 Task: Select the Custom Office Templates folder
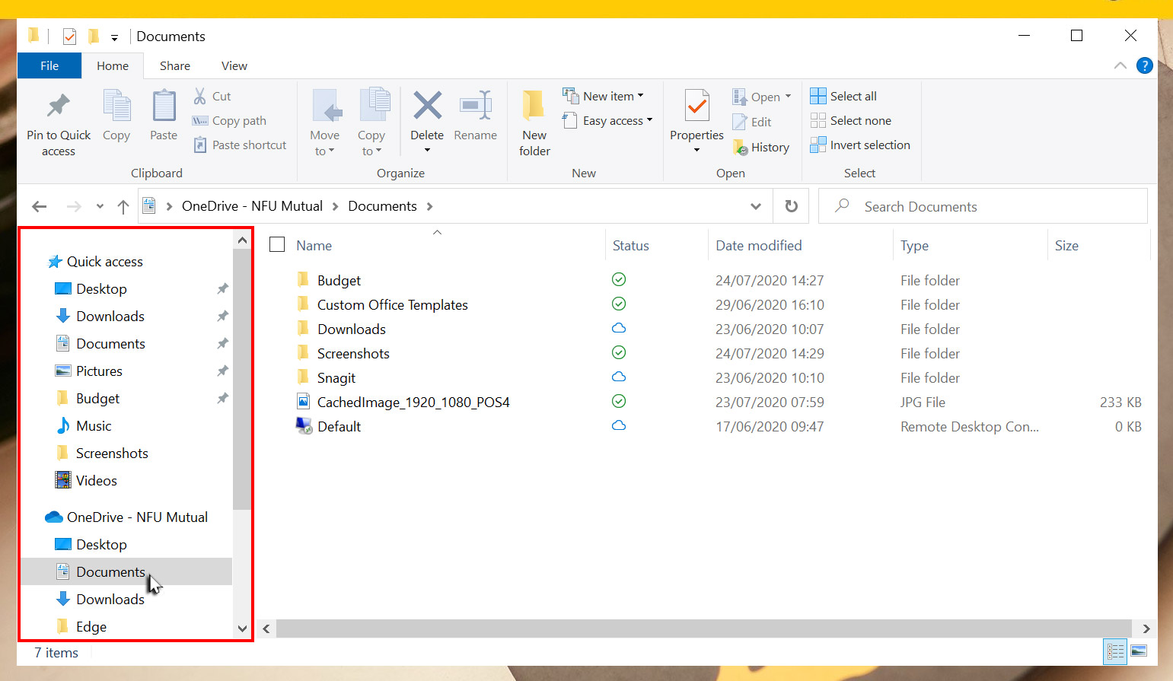(392, 305)
